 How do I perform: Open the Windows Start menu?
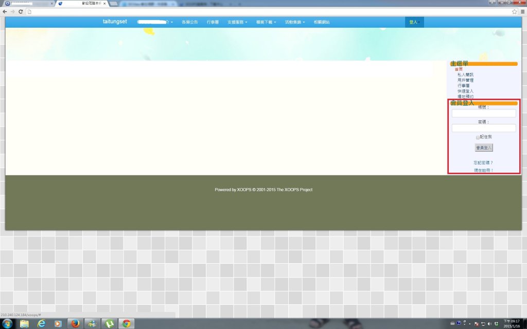click(x=7, y=323)
